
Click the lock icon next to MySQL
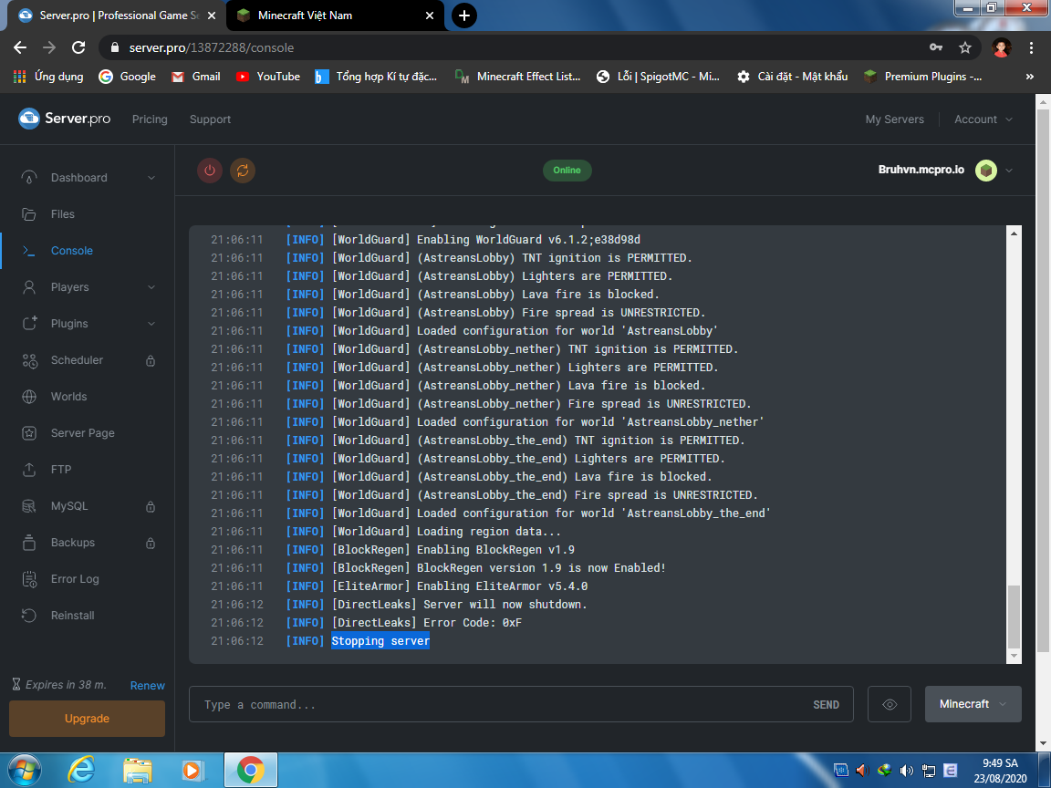coord(151,506)
